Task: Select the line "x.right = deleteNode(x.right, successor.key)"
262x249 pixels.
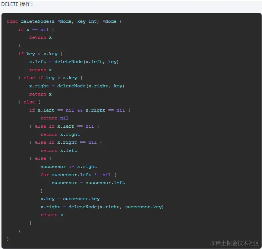Action: click(102, 207)
